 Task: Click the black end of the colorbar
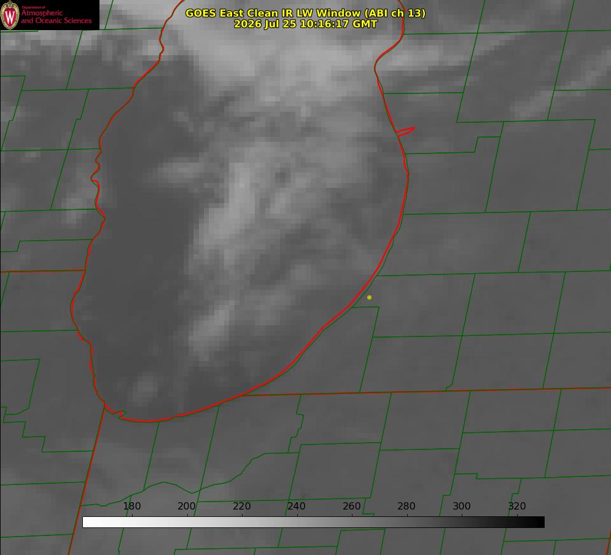point(537,522)
